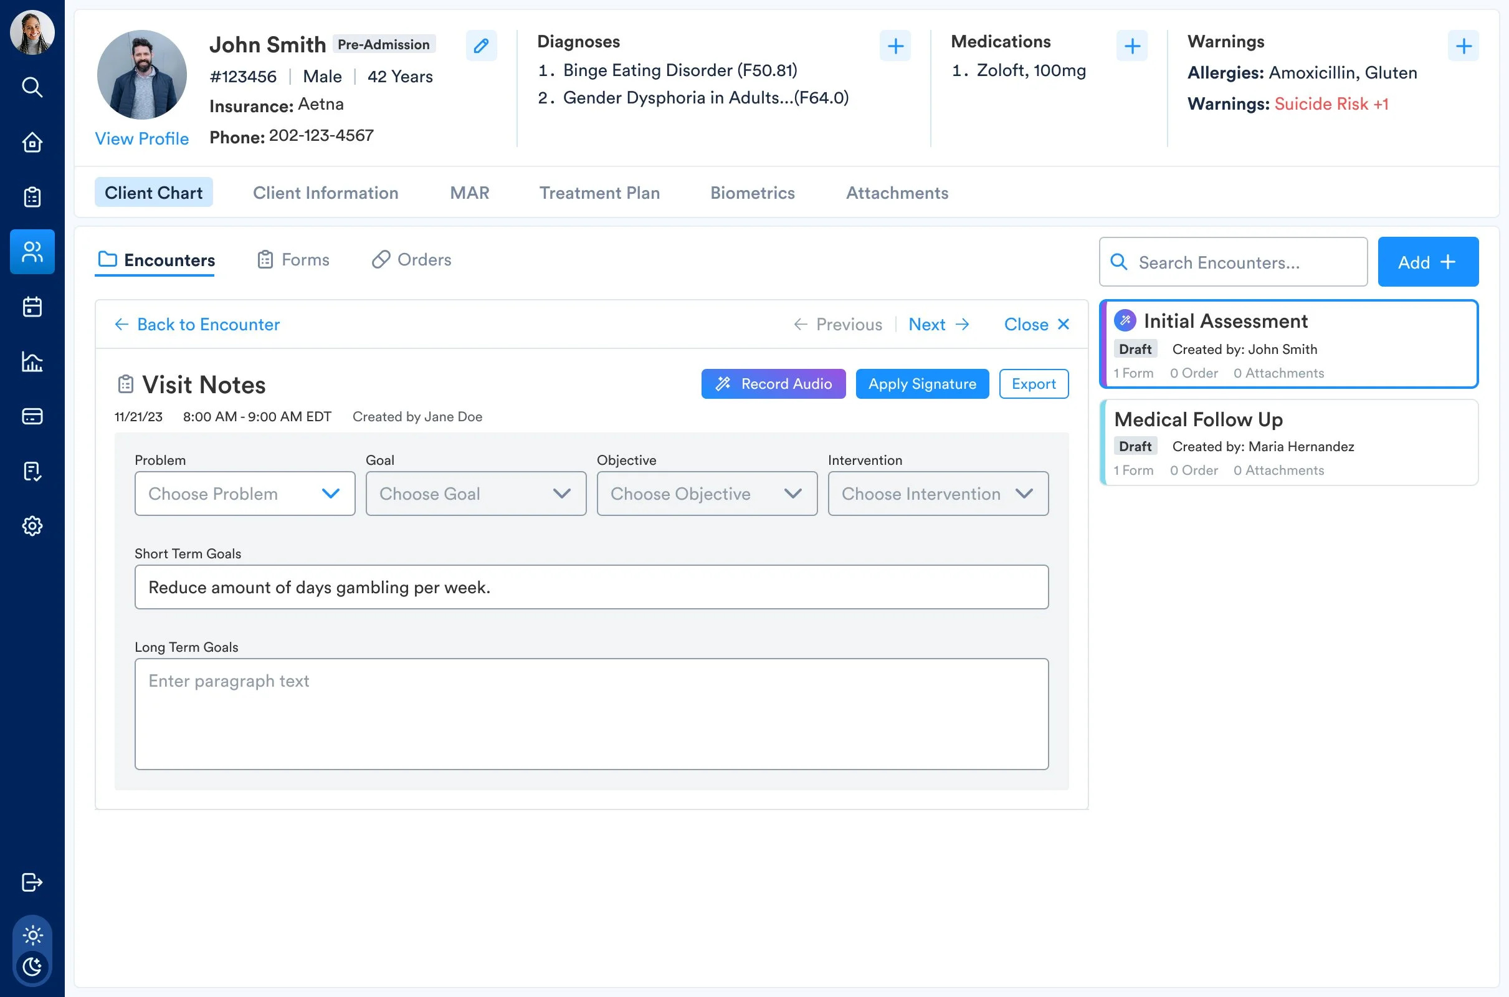Open the Forms tab
This screenshot has width=1509, height=997.
293,259
